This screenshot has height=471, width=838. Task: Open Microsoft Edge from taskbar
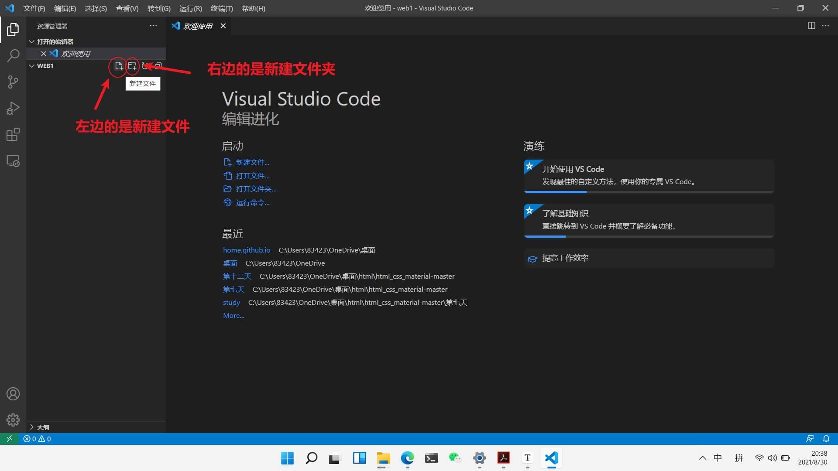tap(407, 458)
